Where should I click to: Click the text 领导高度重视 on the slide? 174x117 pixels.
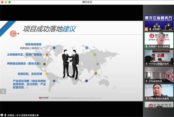pyautogui.click(x=33, y=44)
